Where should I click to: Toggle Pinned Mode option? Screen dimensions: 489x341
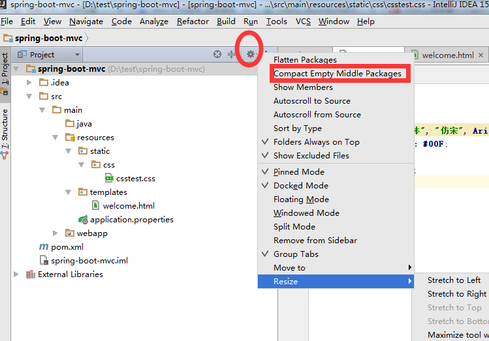(x=336, y=172)
